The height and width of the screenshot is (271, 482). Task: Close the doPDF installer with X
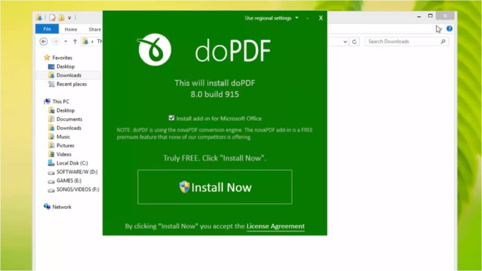pyautogui.click(x=321, y=18)
